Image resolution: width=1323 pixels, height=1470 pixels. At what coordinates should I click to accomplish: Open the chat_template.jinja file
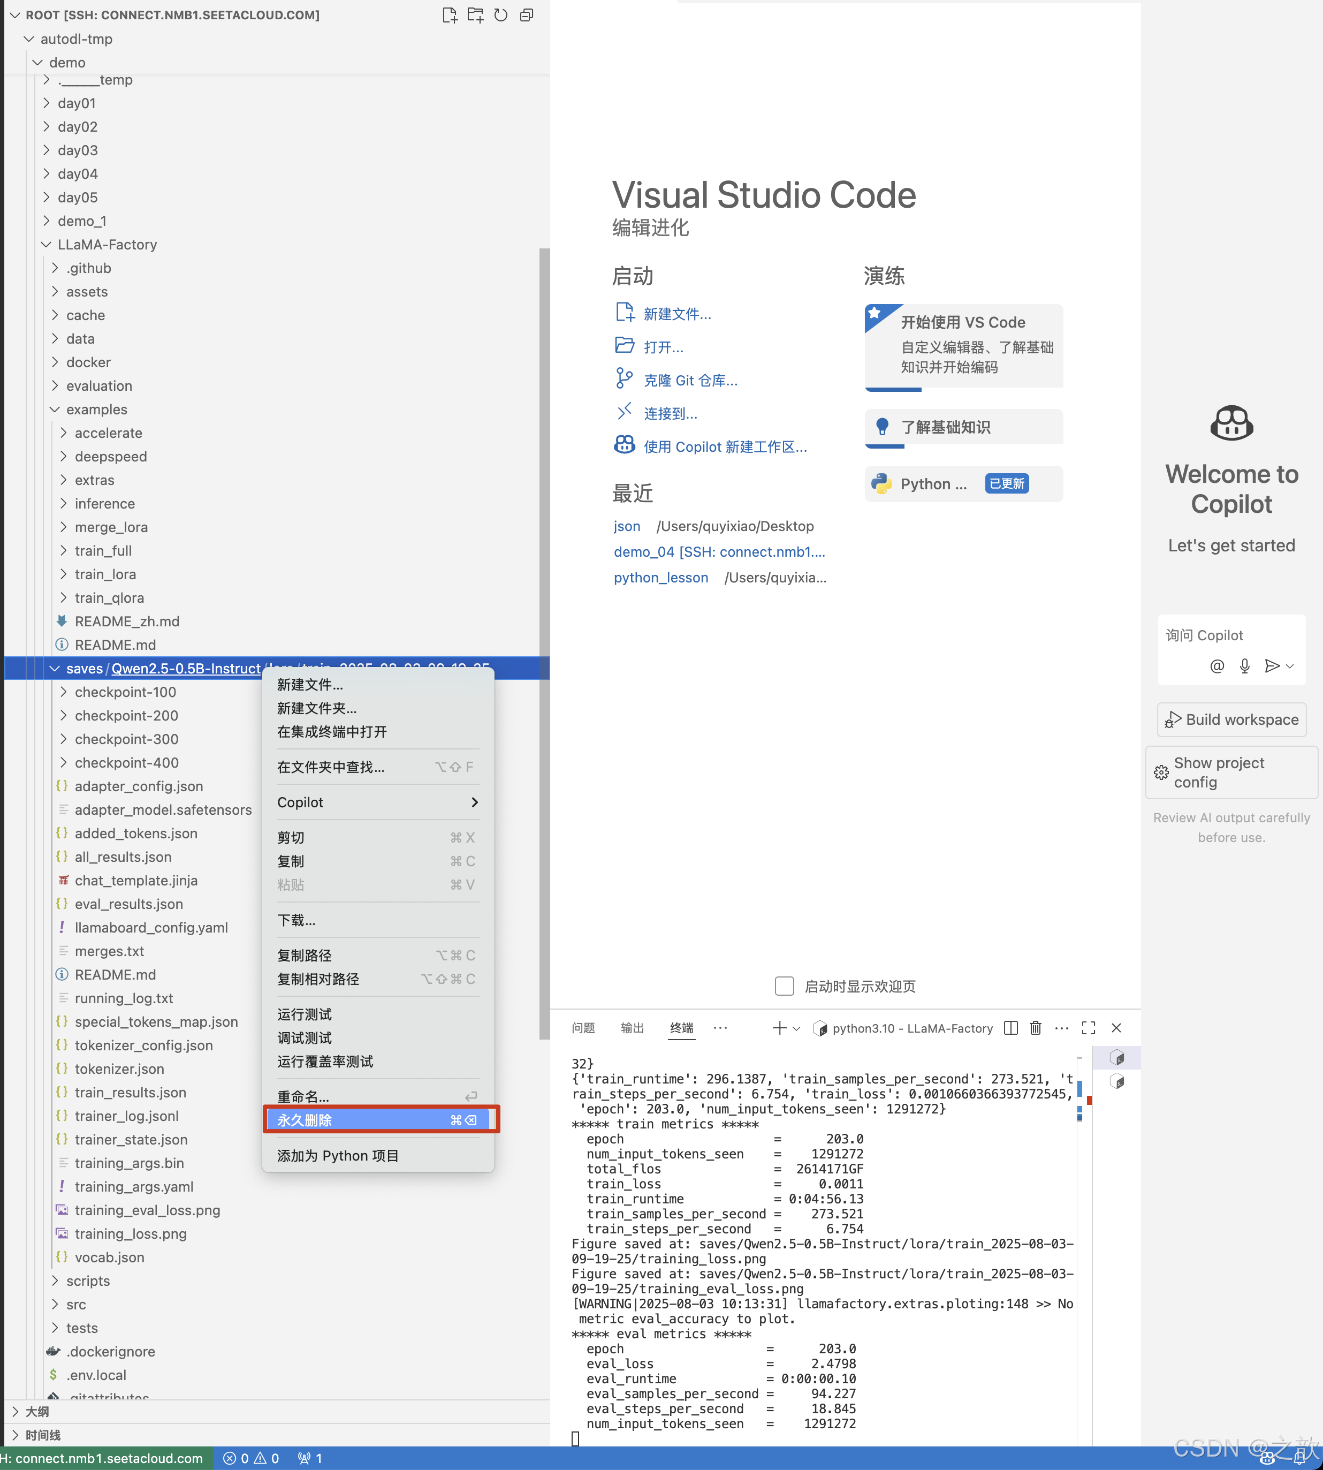point(136,881)
